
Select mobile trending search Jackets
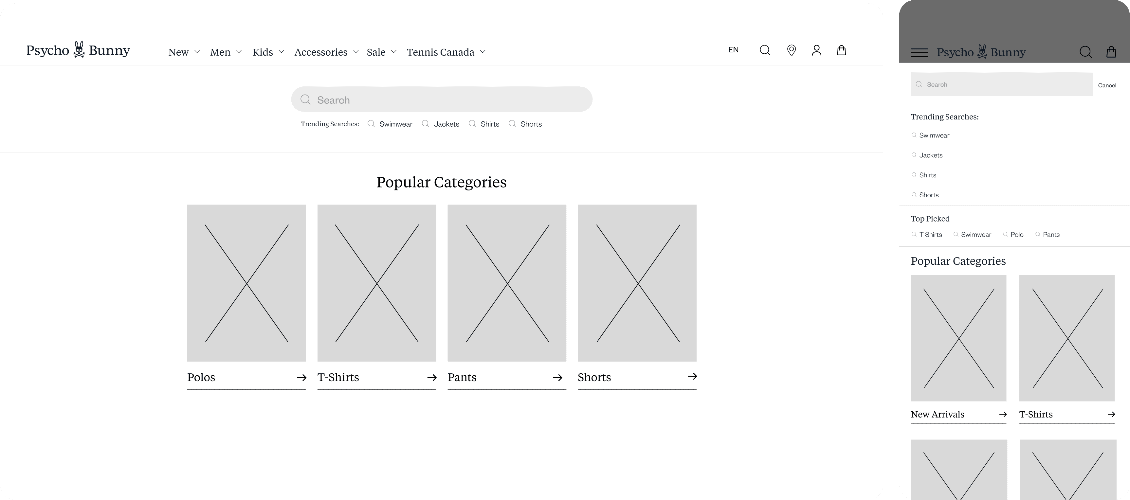pos(931,155)
